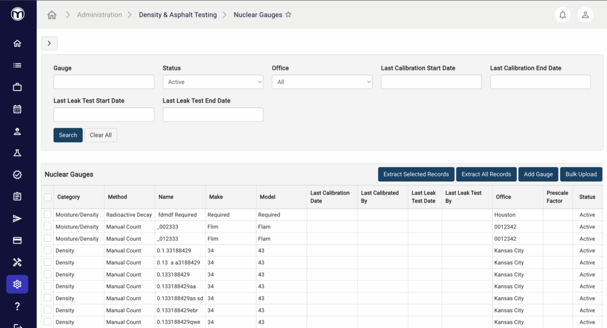The height and width of the screenshot is (328, 607).
Task: Click the Clear All button
Action: [x=101, y=135]
